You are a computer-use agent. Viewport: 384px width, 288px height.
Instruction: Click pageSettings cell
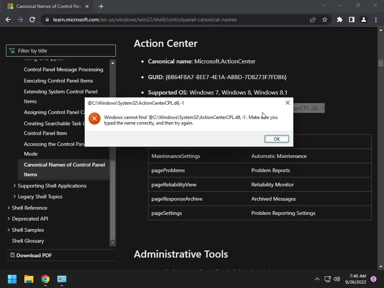click(166, 213)
